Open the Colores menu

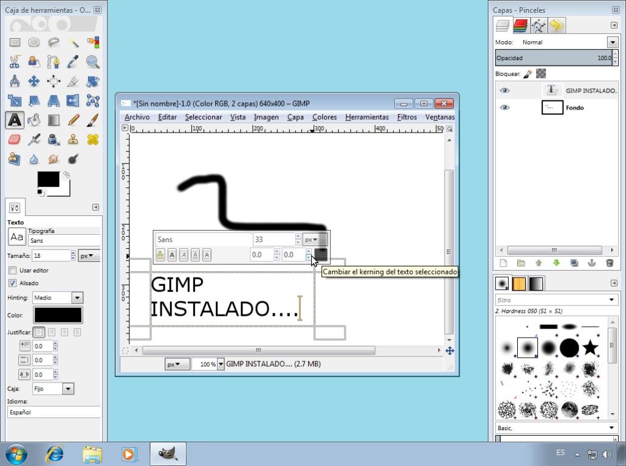pos(324,117)
